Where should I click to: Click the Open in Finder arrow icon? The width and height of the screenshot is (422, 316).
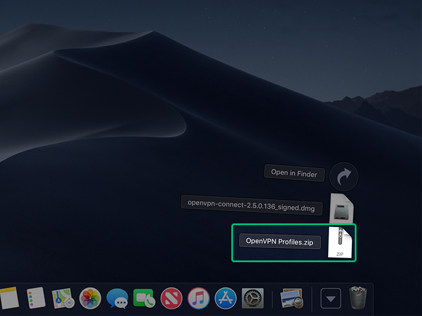[344, 177]
